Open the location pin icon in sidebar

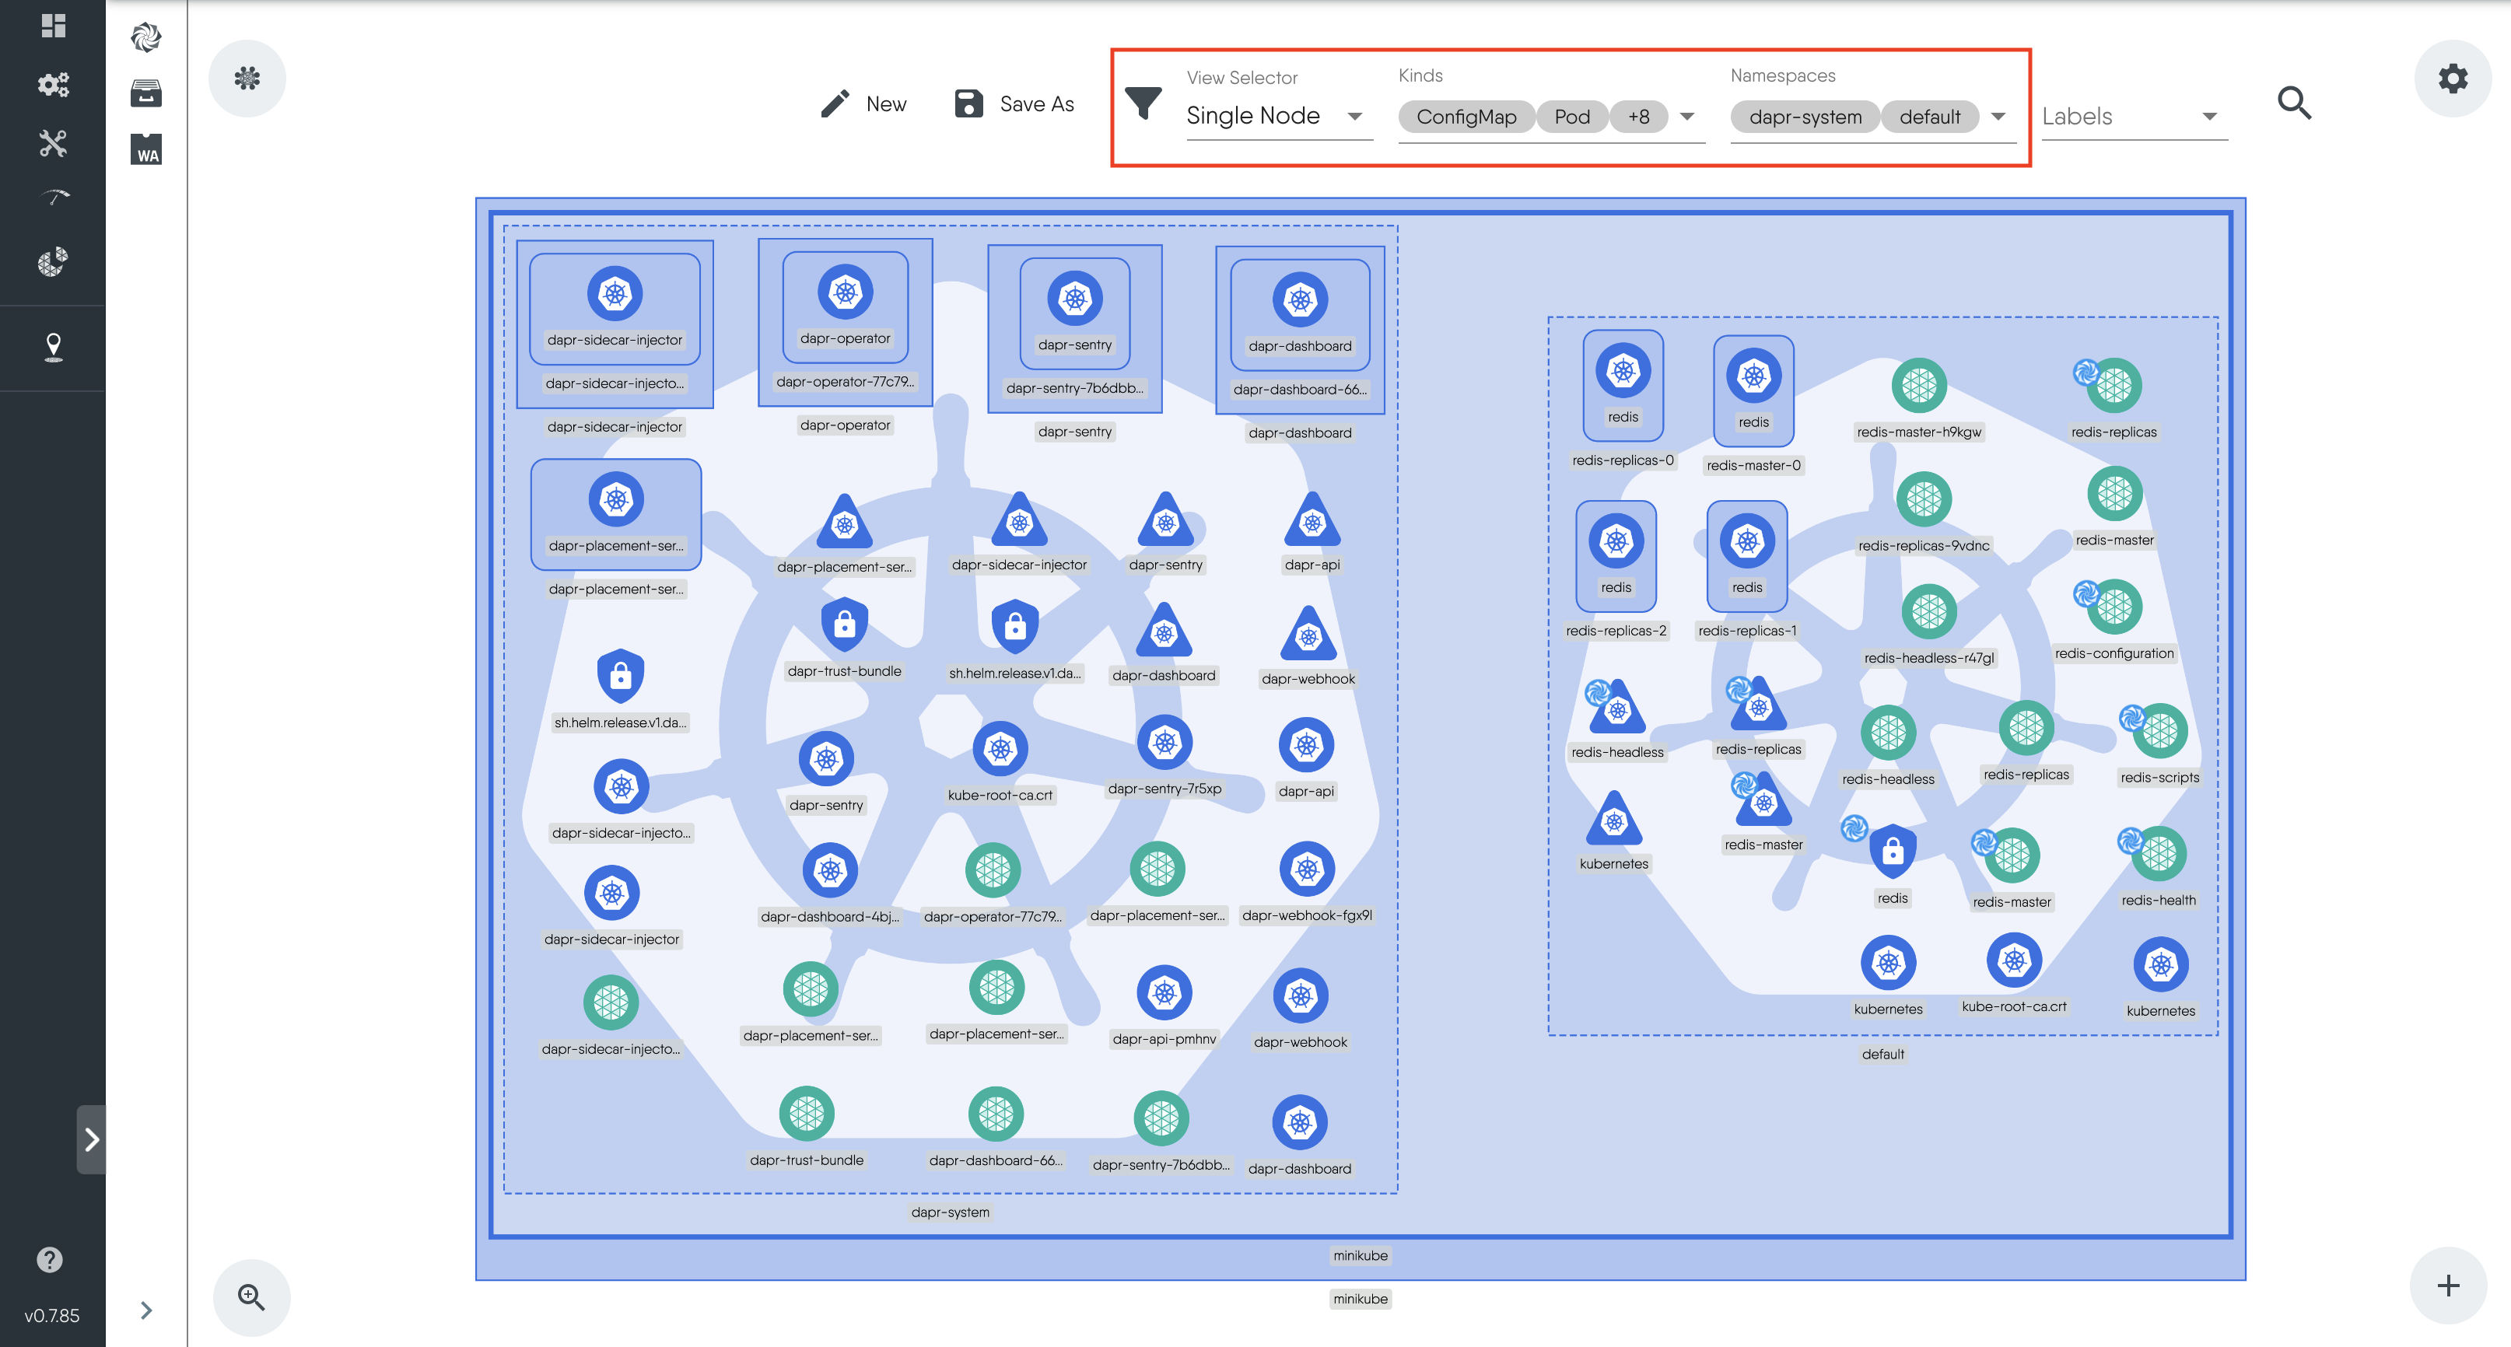click(x=54, y=347)
